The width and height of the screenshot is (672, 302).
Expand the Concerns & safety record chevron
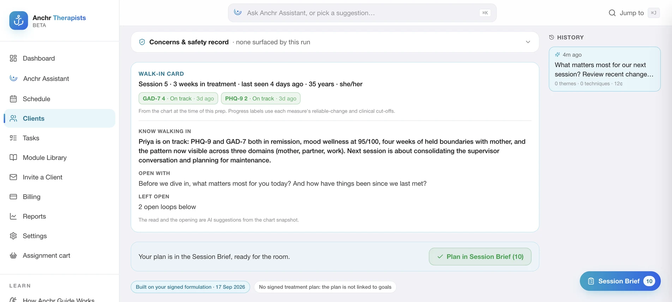(528, 42)
